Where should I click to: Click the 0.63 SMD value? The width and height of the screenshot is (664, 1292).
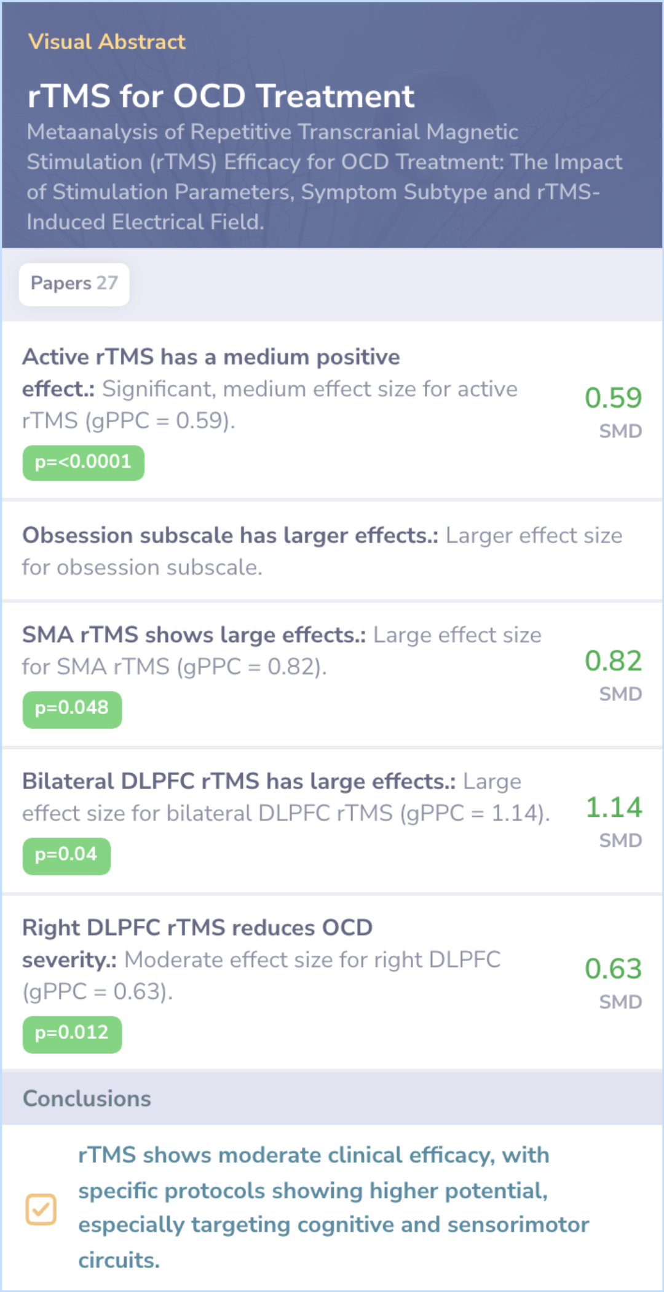click(613, 969)
